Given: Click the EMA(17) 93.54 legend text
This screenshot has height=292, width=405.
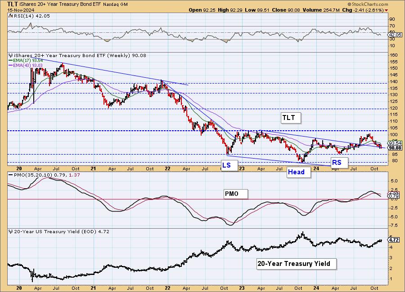Looking at the screenshot, I should click(27, 60).
